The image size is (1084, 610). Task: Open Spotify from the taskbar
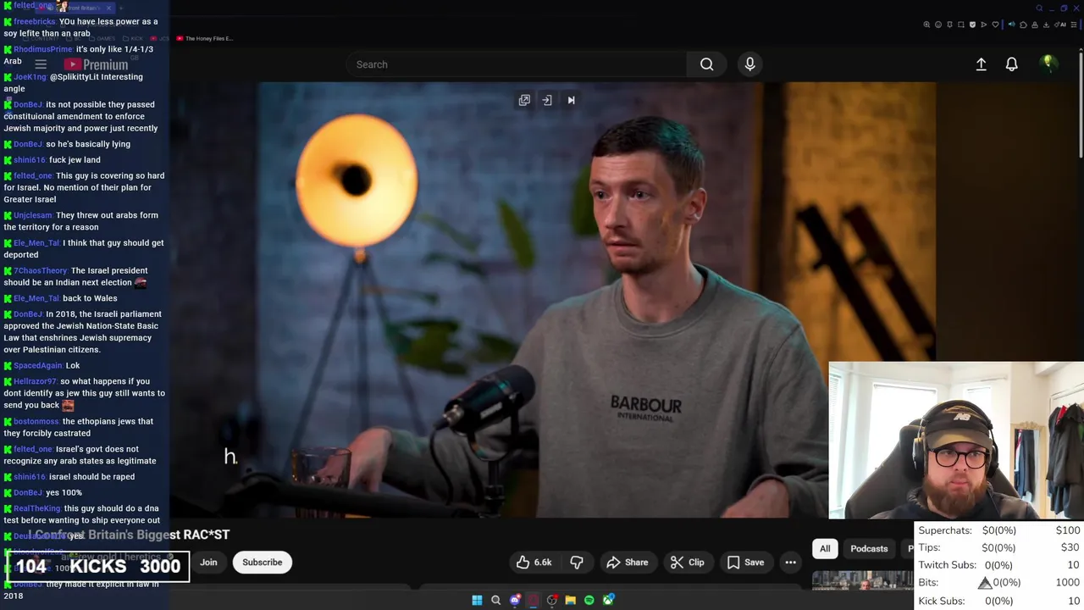click(589, 600)
